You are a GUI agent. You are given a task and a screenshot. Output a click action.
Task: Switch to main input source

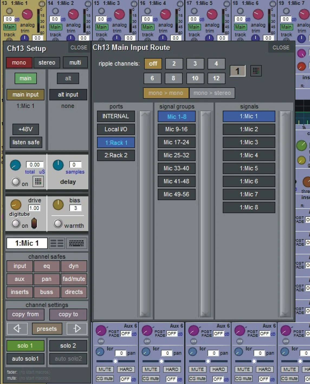tap(25, 78)
